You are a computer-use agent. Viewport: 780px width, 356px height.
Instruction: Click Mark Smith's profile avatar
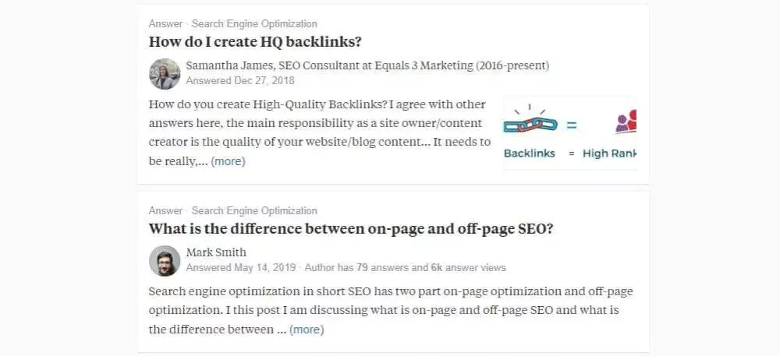coord(165,260)
